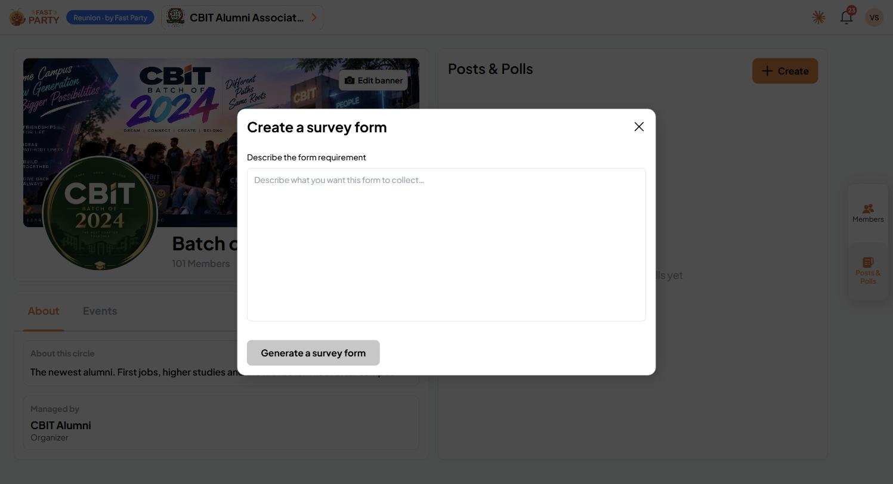The width and height of the screenshot is (893, 484).
Task: Open Members in the side panel
Action: pos(868,213)
